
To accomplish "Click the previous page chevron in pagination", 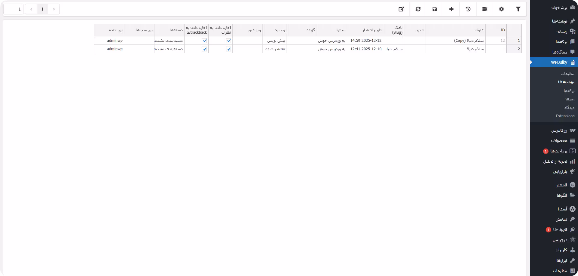I will pos(54,9).
